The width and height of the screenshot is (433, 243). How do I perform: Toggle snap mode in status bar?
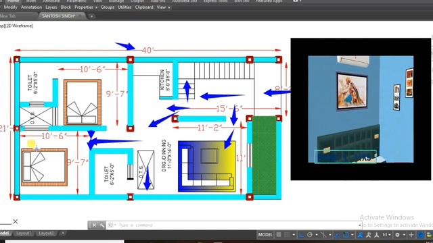[x=287, y=235]
